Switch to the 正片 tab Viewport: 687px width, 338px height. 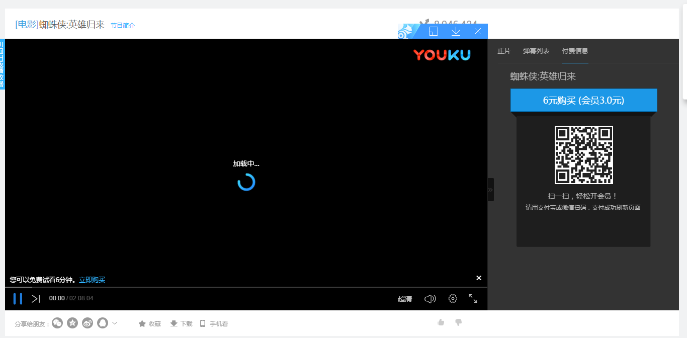[504, 51]
